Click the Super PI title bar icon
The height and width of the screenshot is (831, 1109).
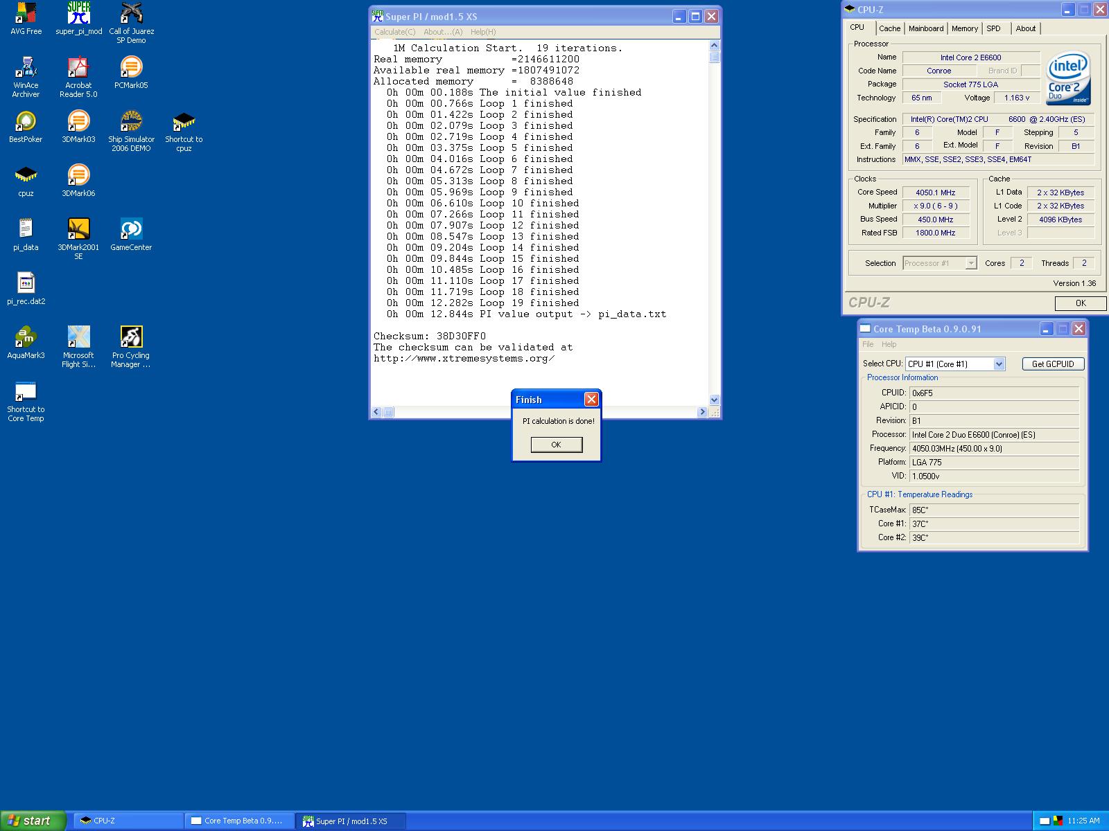pos(378,16)
